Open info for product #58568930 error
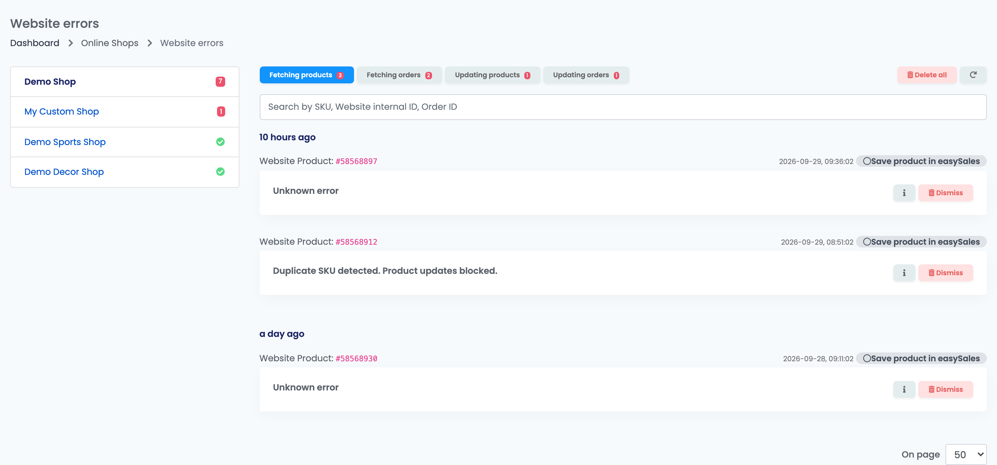 coord(904,389)
